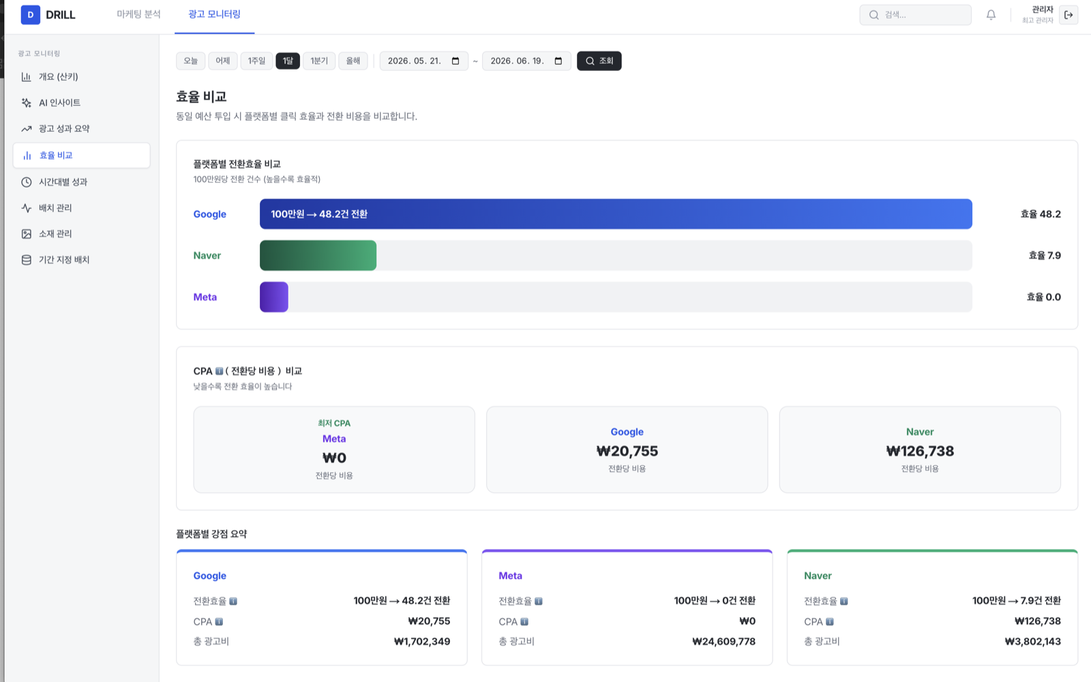The image size is (1091, 682).
Task: Click the DRILL logo icon
Action: click(x=30, y=14)
